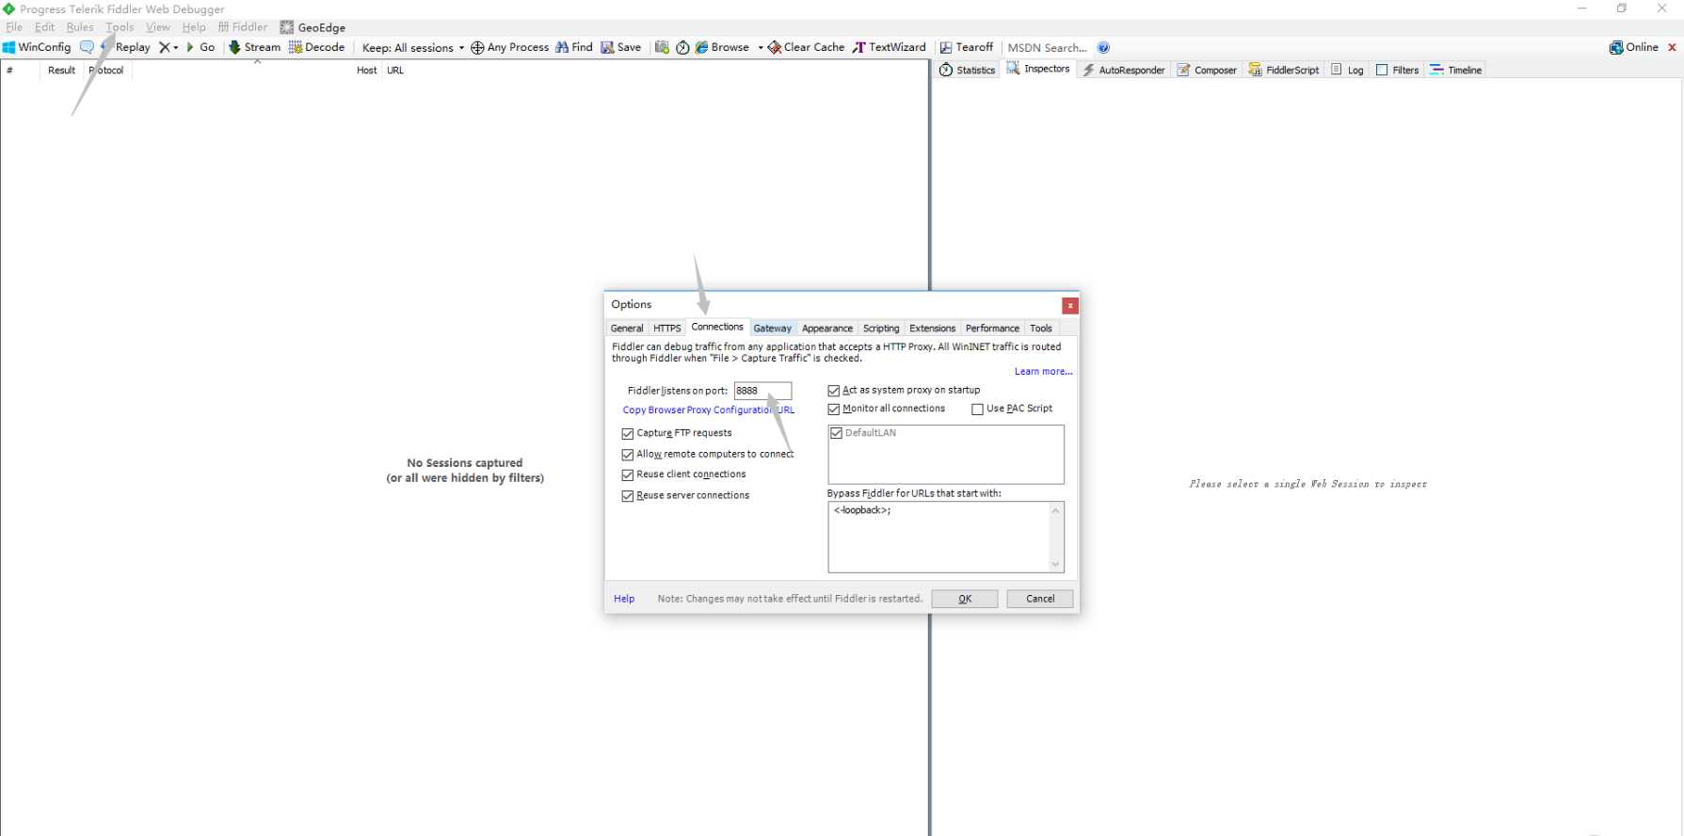Click the Go resume button

(200, 47)
